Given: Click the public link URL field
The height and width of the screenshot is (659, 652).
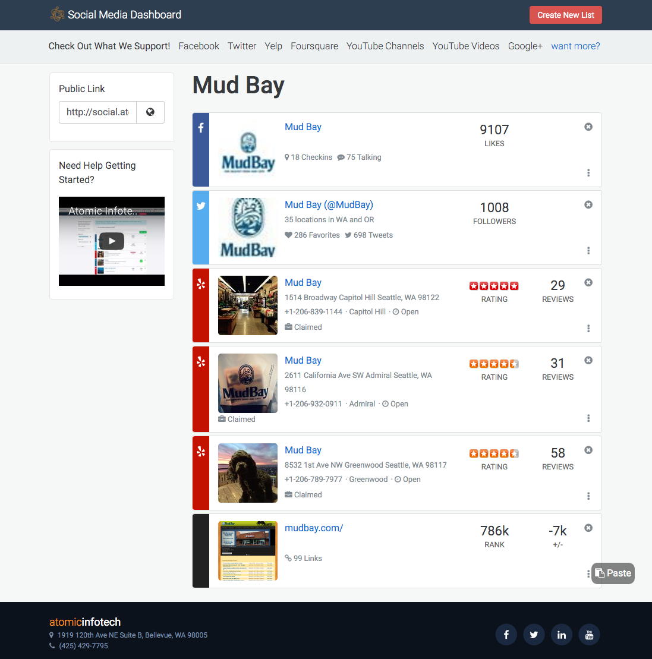Looking at the screenshot, I should pos(97,112).
